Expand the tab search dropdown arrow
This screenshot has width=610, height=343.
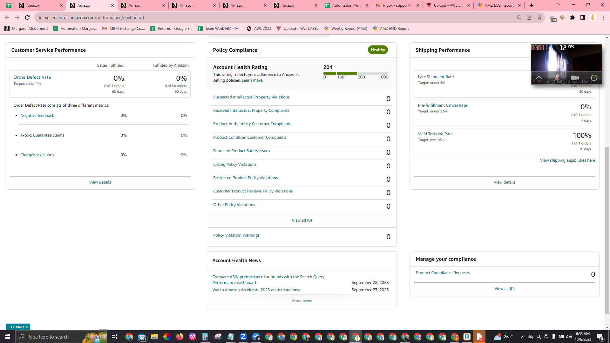(559, 5)
